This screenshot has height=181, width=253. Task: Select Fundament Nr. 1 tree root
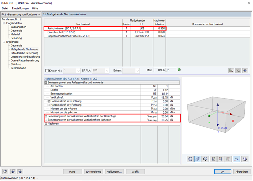(x=11, y=19)
